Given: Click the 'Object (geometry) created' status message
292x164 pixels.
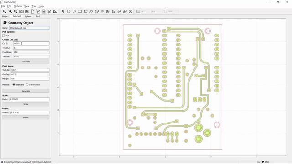Looking at the screenshot, I should coord(27,162).
